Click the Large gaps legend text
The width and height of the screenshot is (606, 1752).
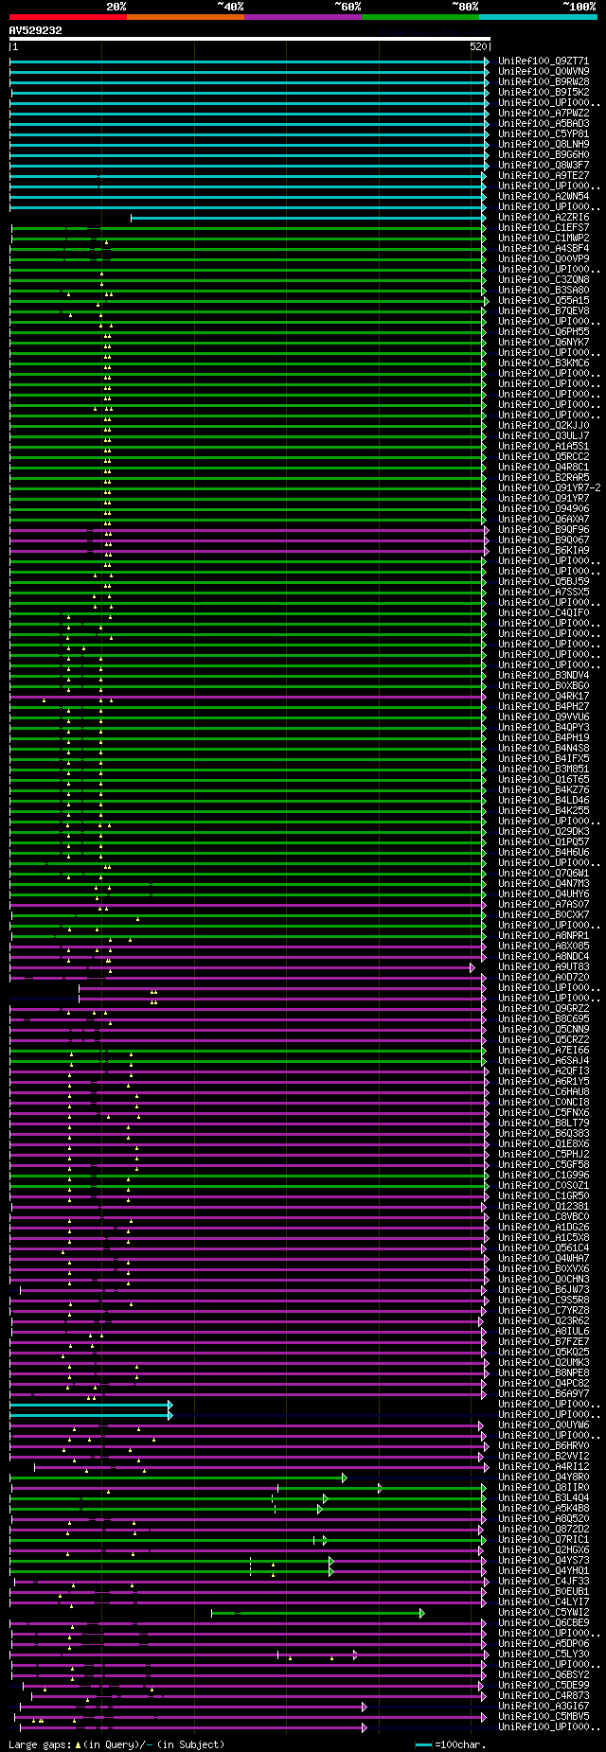pos(116,1743)
